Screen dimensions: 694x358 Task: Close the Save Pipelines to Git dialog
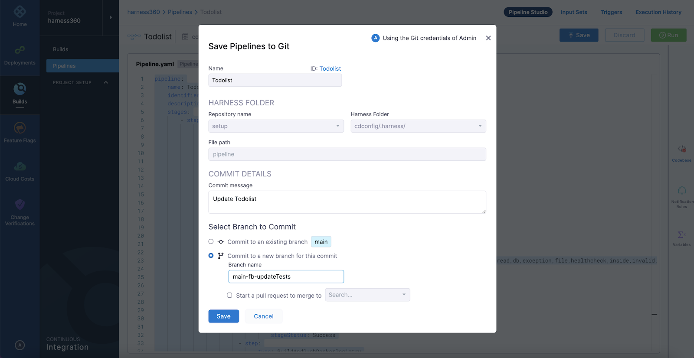[x=488, y=38]
